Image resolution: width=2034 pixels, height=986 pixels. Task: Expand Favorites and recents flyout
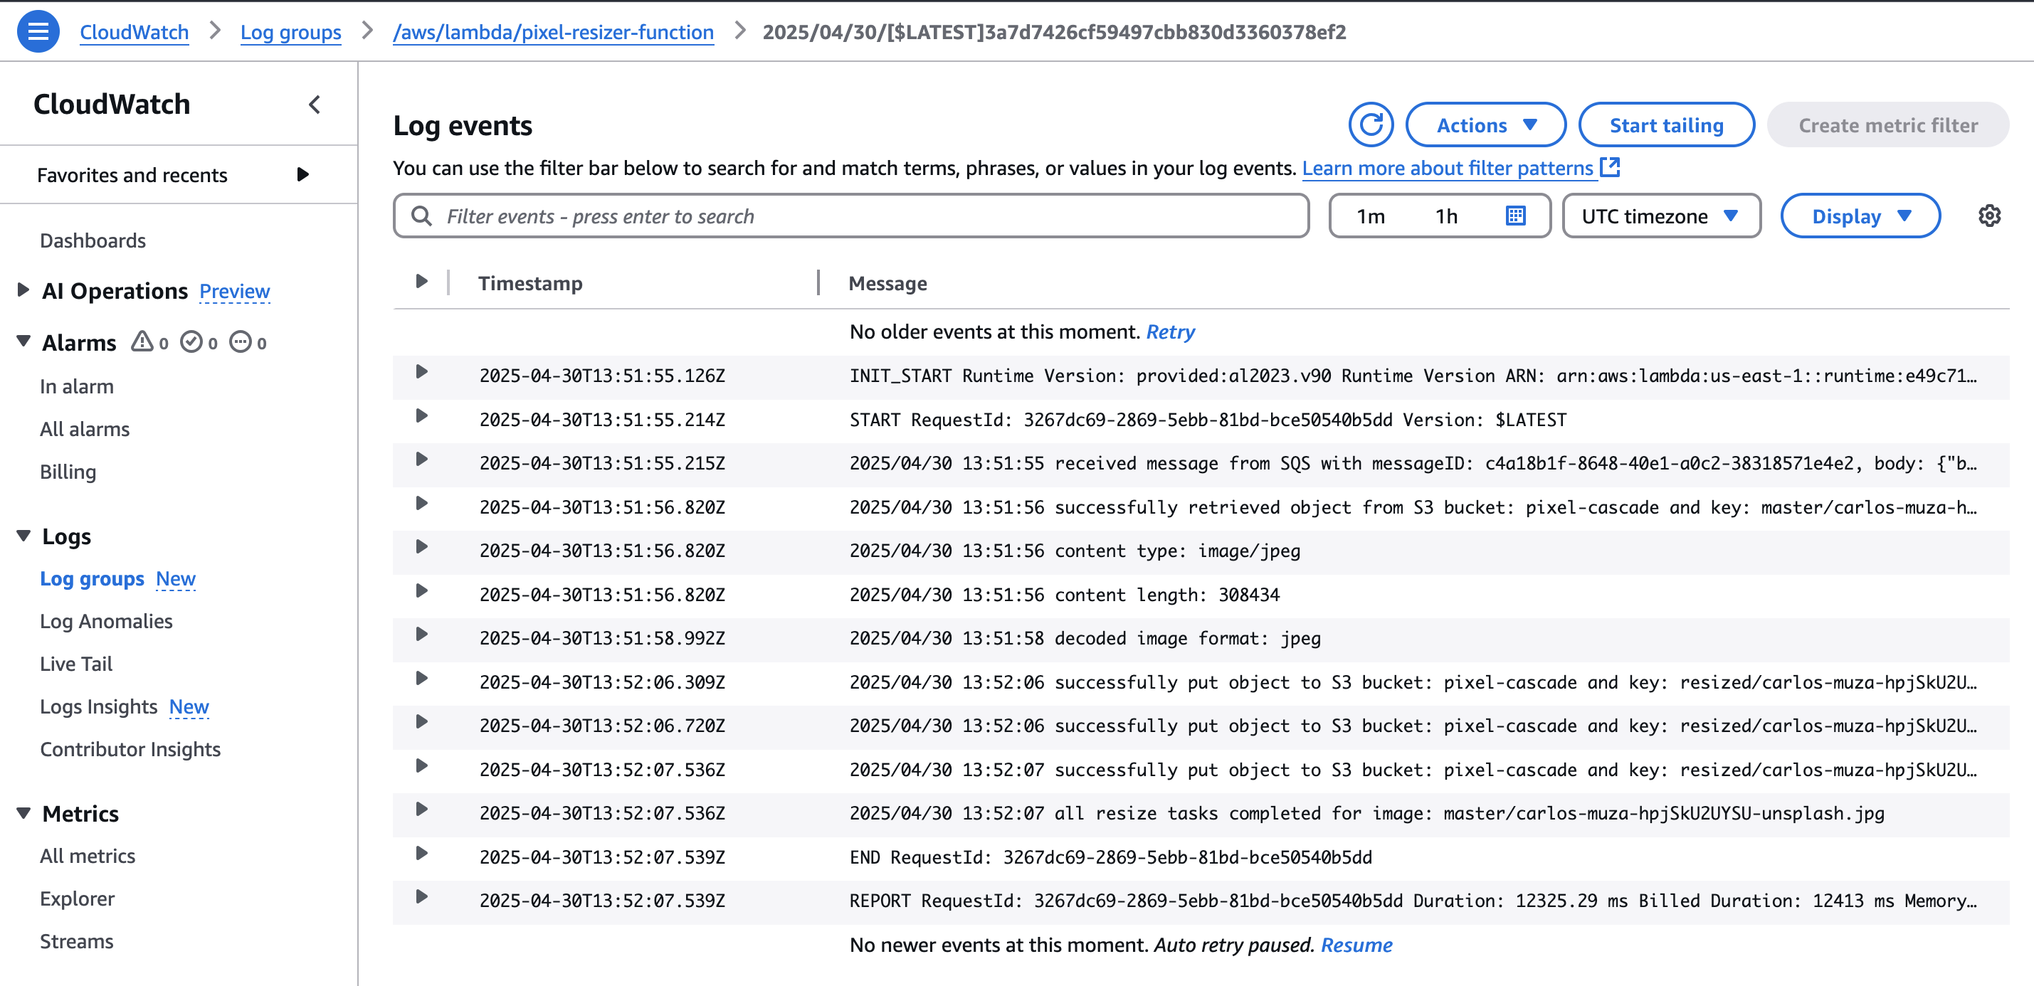click(302, 174)
